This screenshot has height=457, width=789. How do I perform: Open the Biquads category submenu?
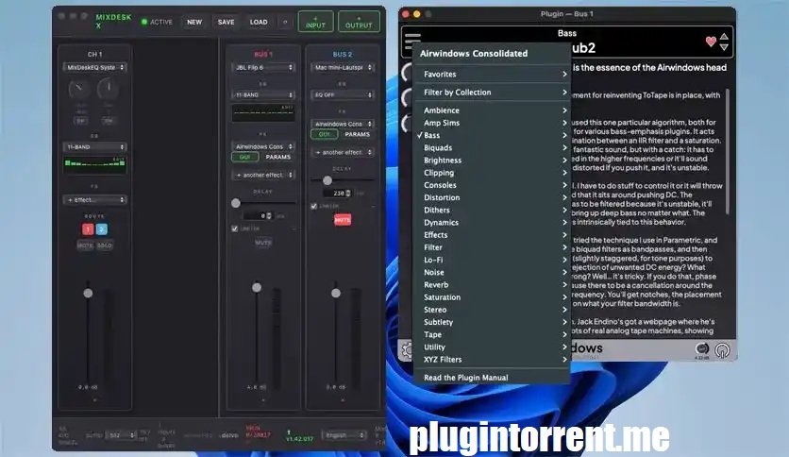(x=492, y=148)
